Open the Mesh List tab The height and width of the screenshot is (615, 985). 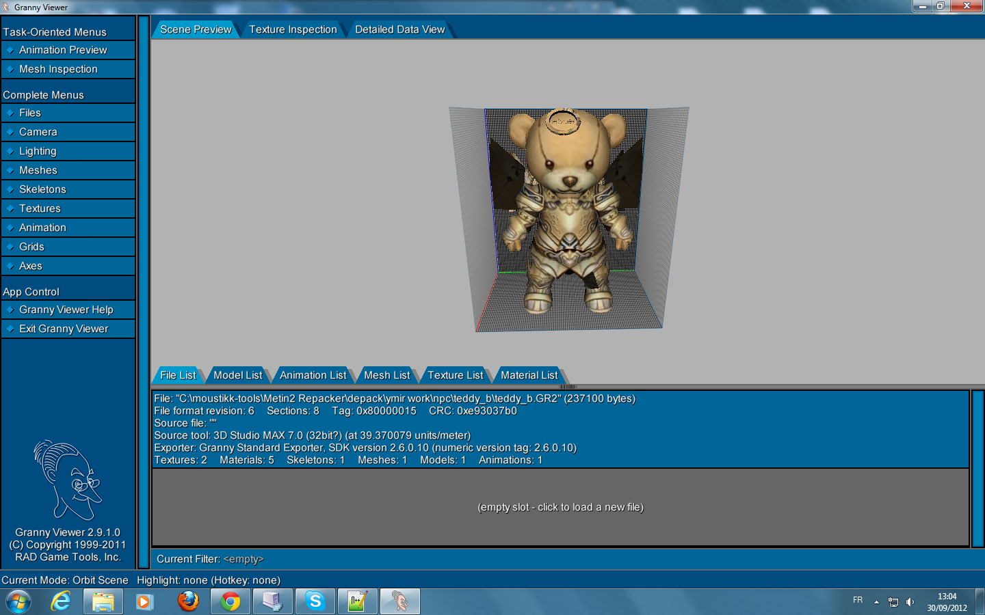(386, 375)
